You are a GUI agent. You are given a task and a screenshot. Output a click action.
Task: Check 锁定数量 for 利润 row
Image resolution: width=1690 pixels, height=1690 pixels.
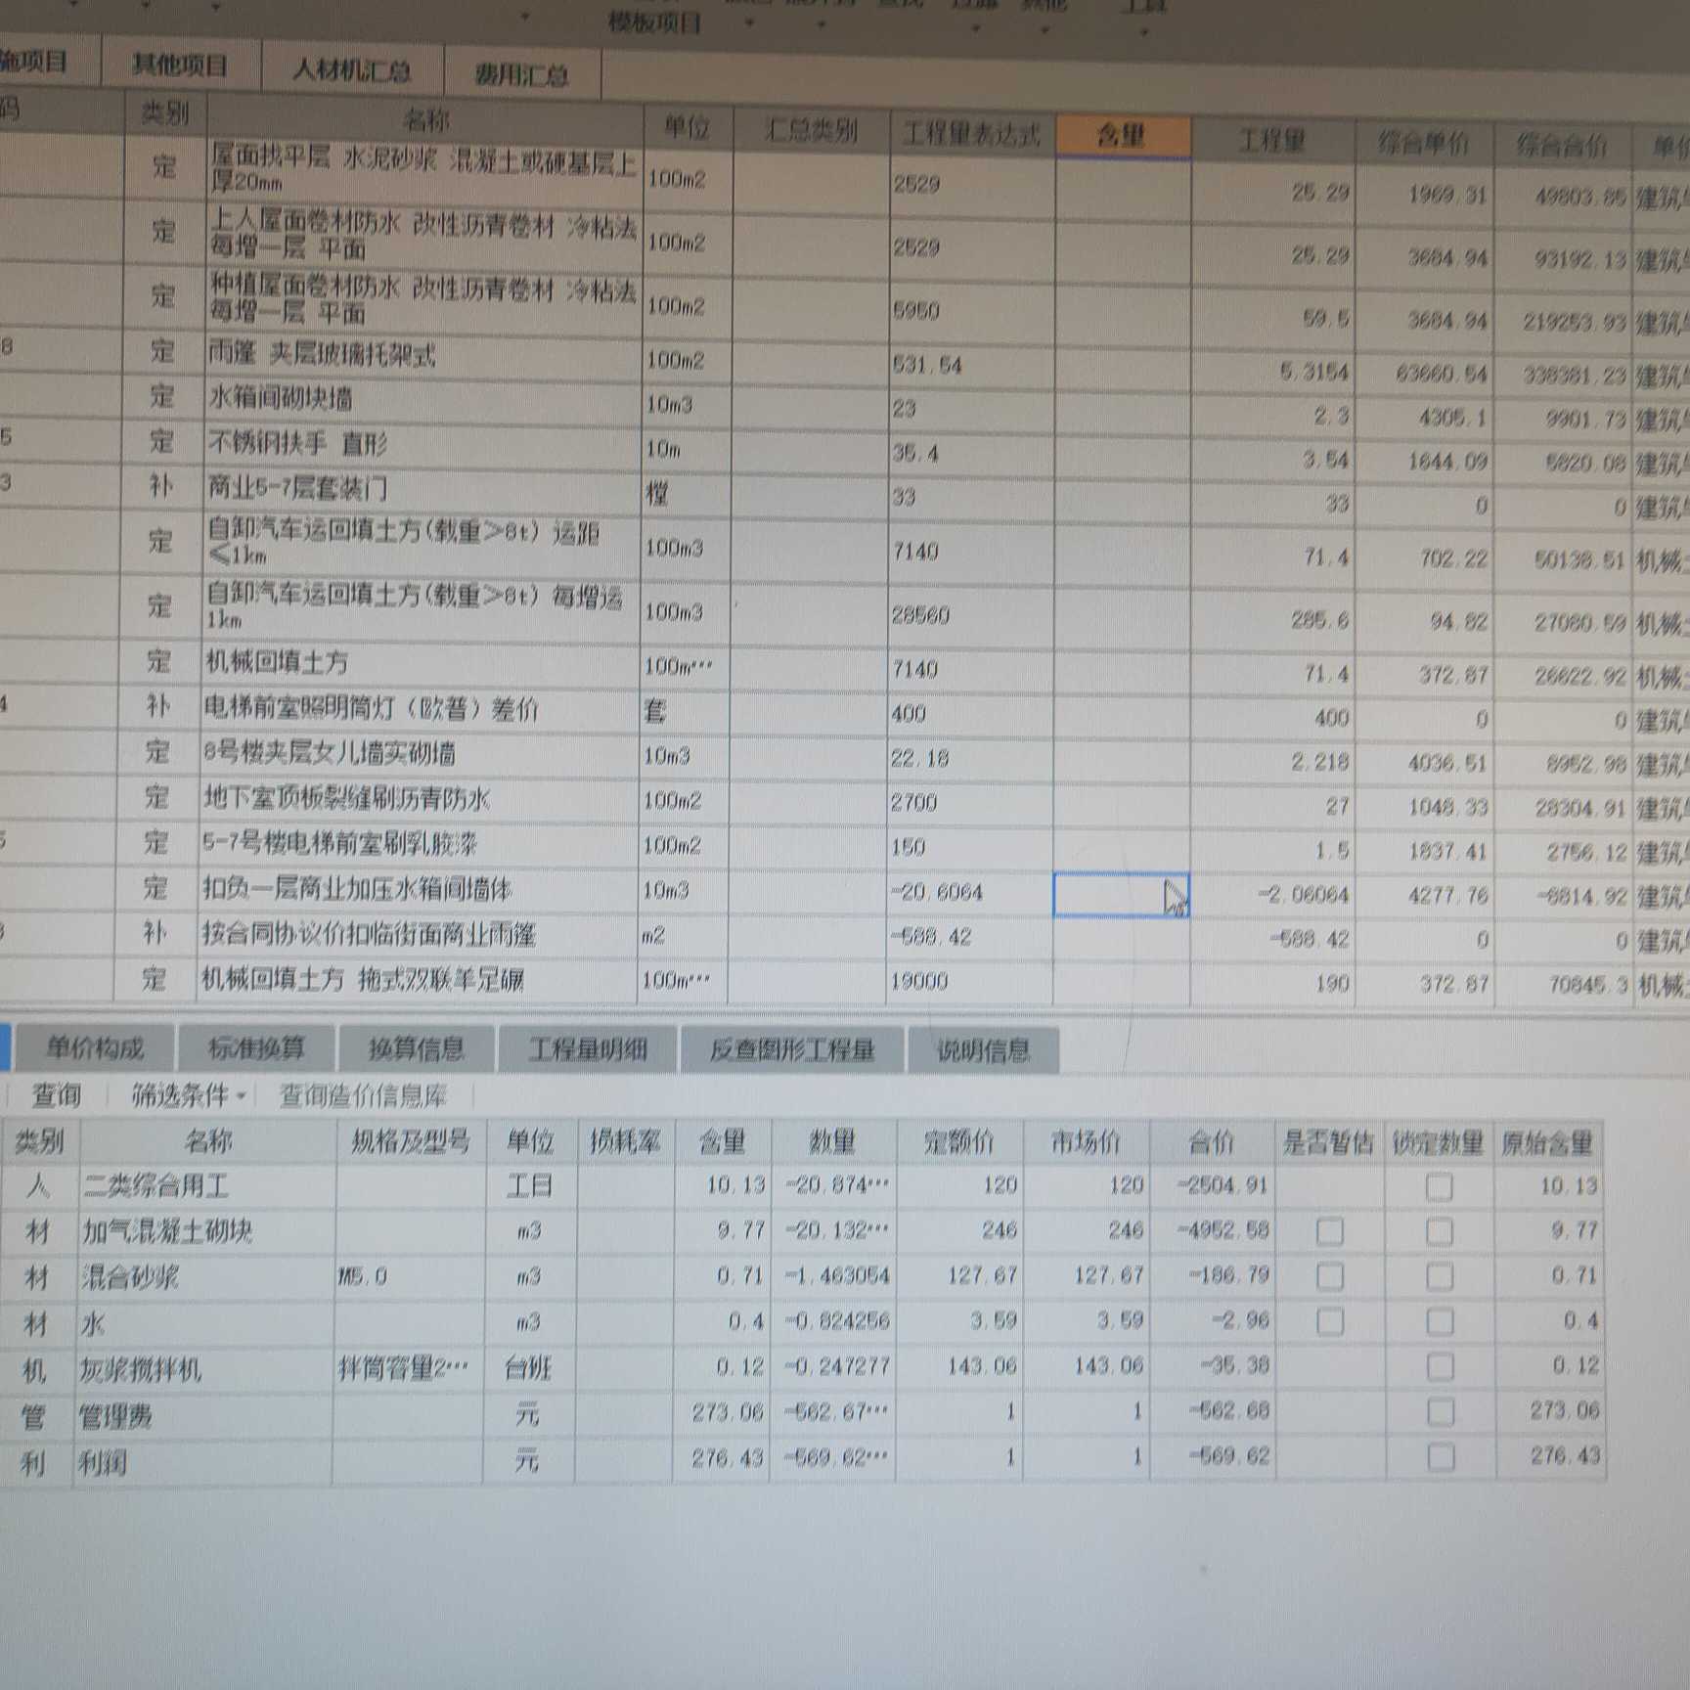click(1440, 1458)
